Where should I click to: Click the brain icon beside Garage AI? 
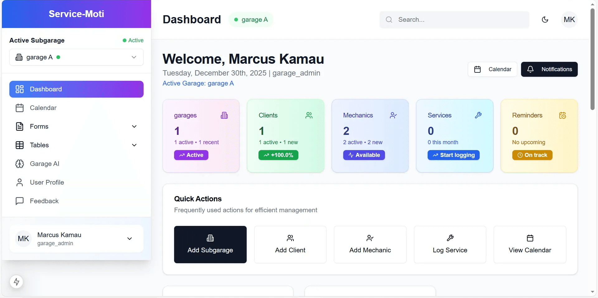pyautogui.click(x=20, y=164)
